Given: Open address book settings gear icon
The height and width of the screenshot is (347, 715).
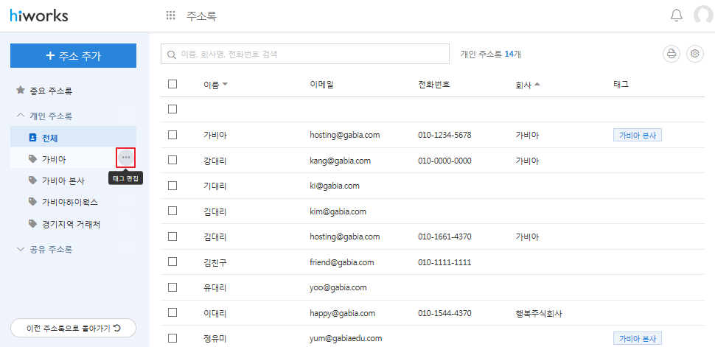Looking at the screenshot, I should click(x=694, y=54).
